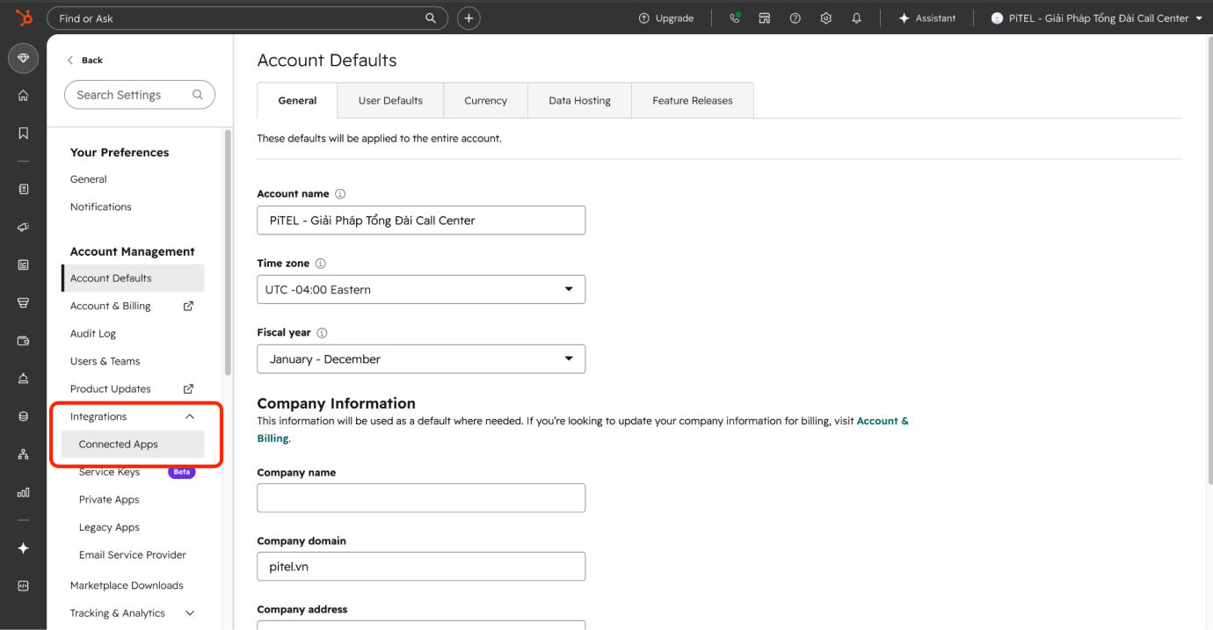Screen dimensions: 1213x630
Task: Open the Notifications bell icon
Action: [857, 18]
